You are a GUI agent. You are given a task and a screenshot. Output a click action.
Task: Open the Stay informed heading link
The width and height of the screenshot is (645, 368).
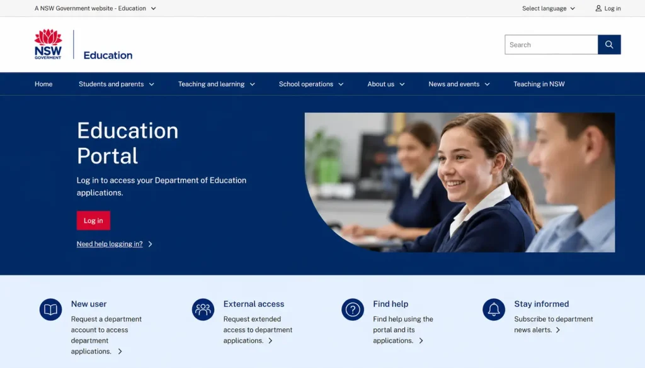541,304
